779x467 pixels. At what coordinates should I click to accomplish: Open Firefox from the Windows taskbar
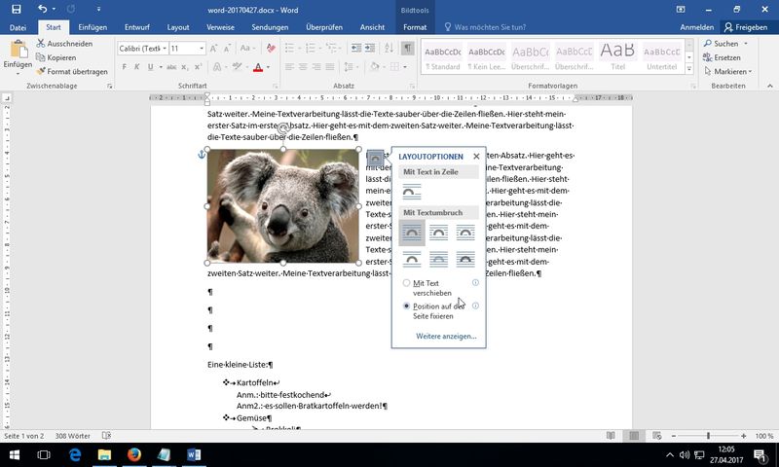click(x=134, y=454)
